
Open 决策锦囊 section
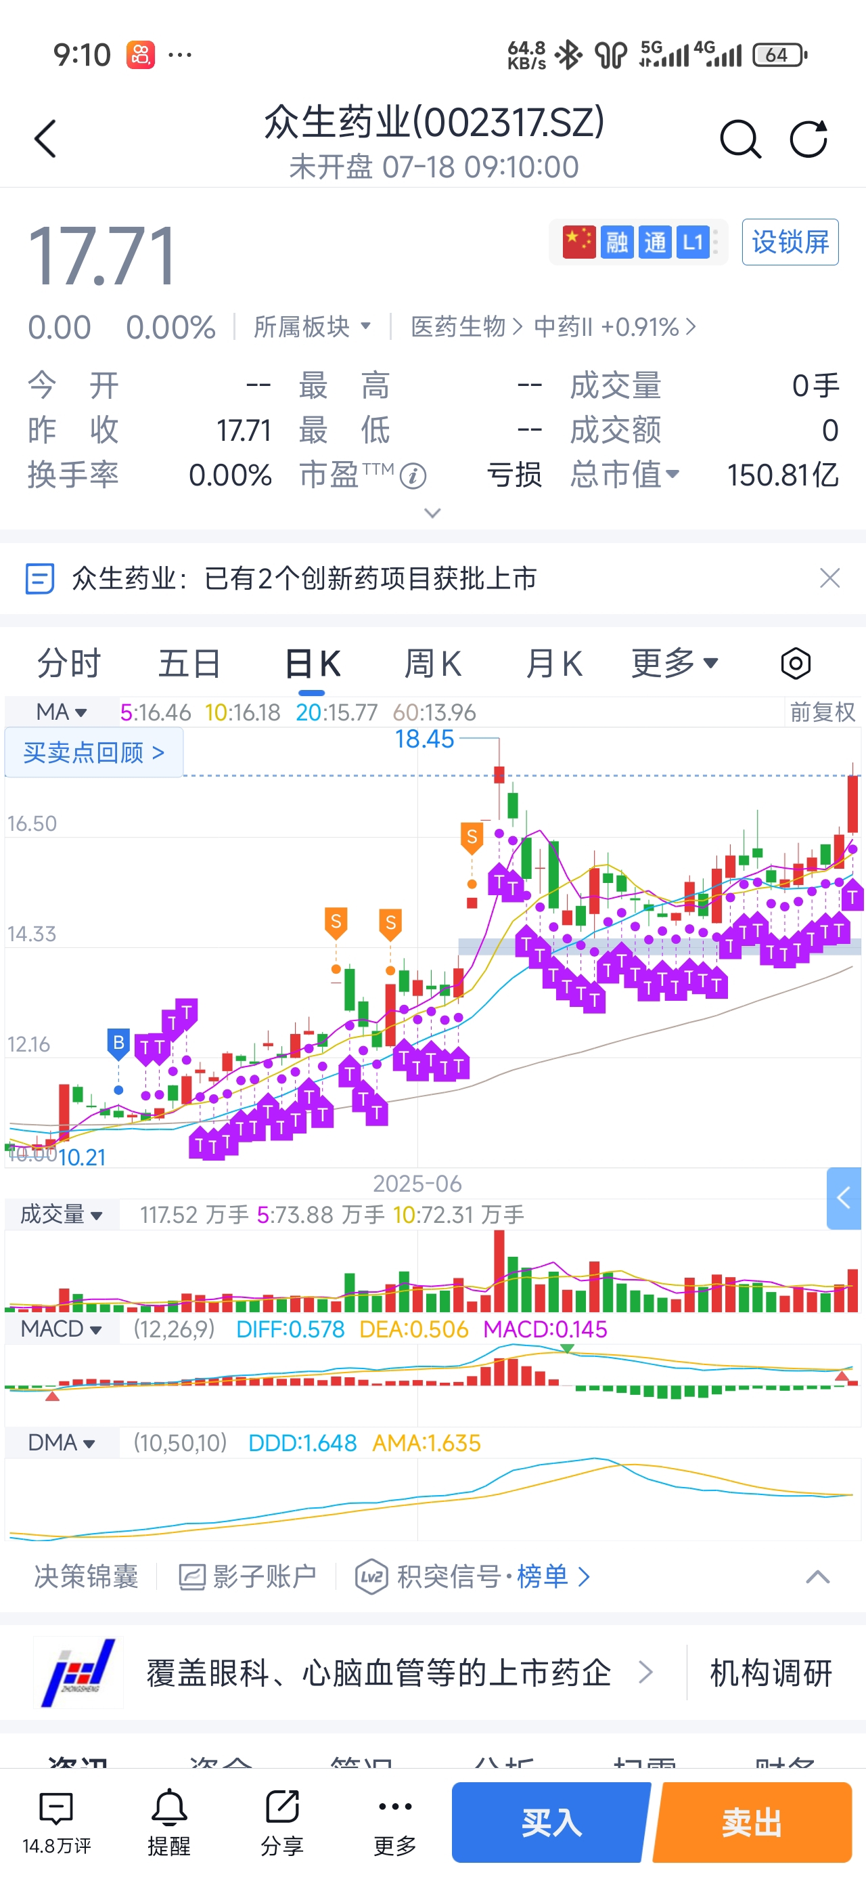[x=86, y=1577]
